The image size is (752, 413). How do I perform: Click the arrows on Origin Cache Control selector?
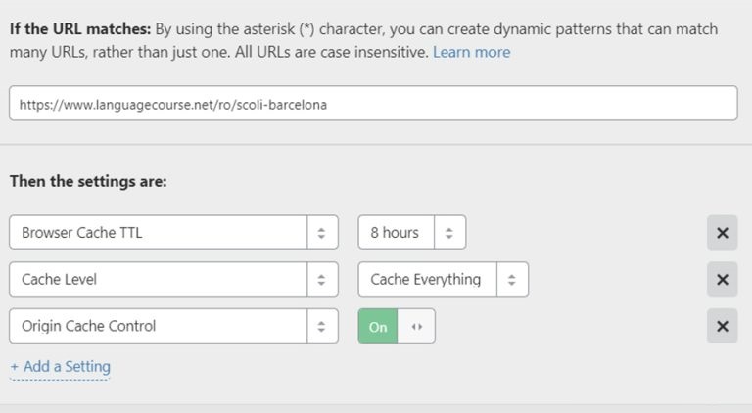point(321,326)
